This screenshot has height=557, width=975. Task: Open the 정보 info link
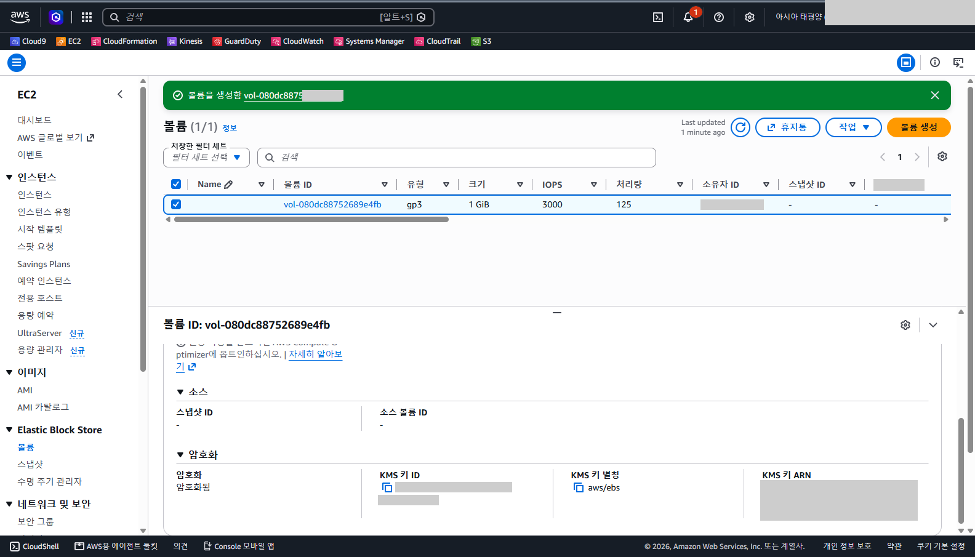(230, 128)
